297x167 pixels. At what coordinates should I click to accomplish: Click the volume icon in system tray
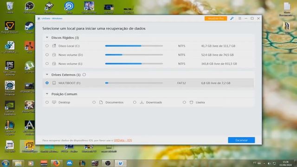click(x=269, y=163)
